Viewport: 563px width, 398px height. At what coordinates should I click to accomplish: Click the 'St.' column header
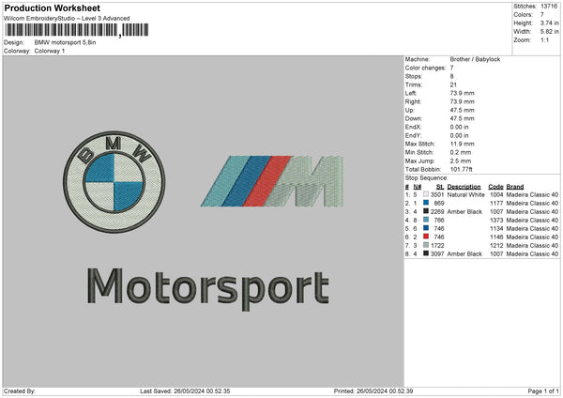click(440, 187)
